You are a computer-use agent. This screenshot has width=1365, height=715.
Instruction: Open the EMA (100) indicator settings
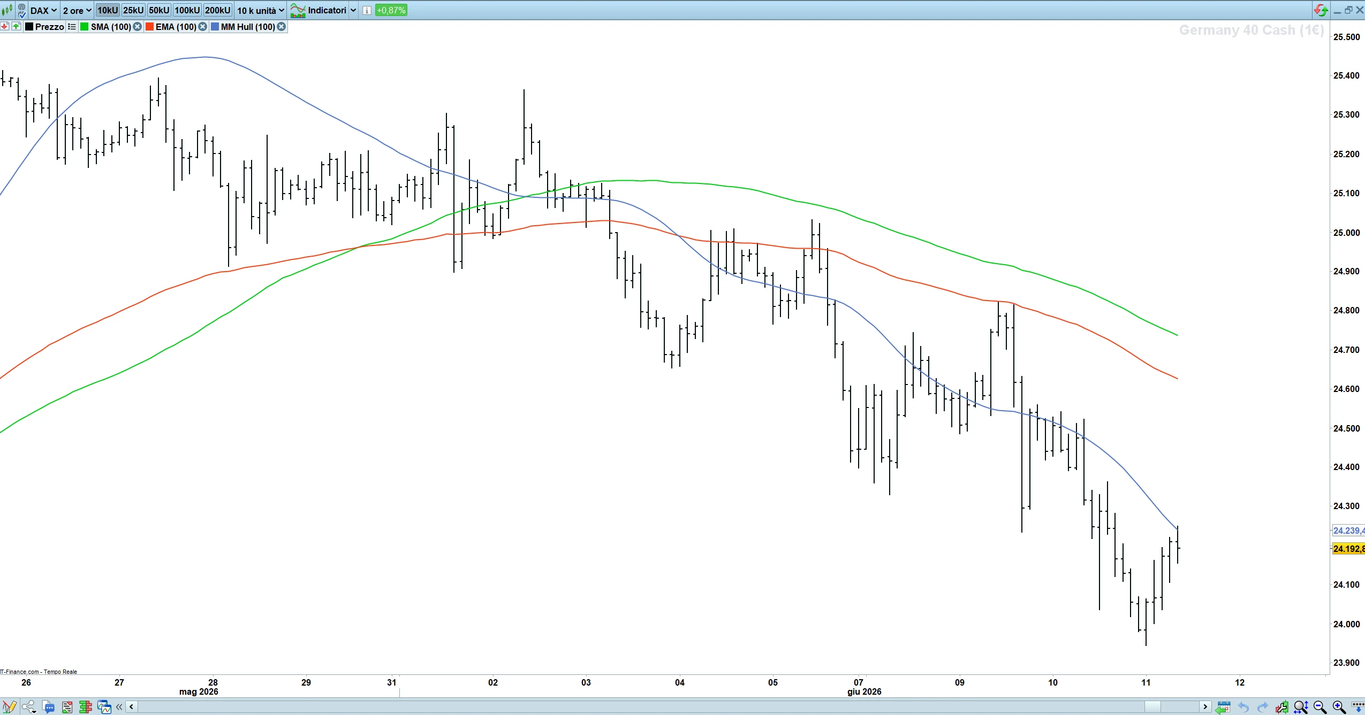pyautogui.click(x=176, y=27)
